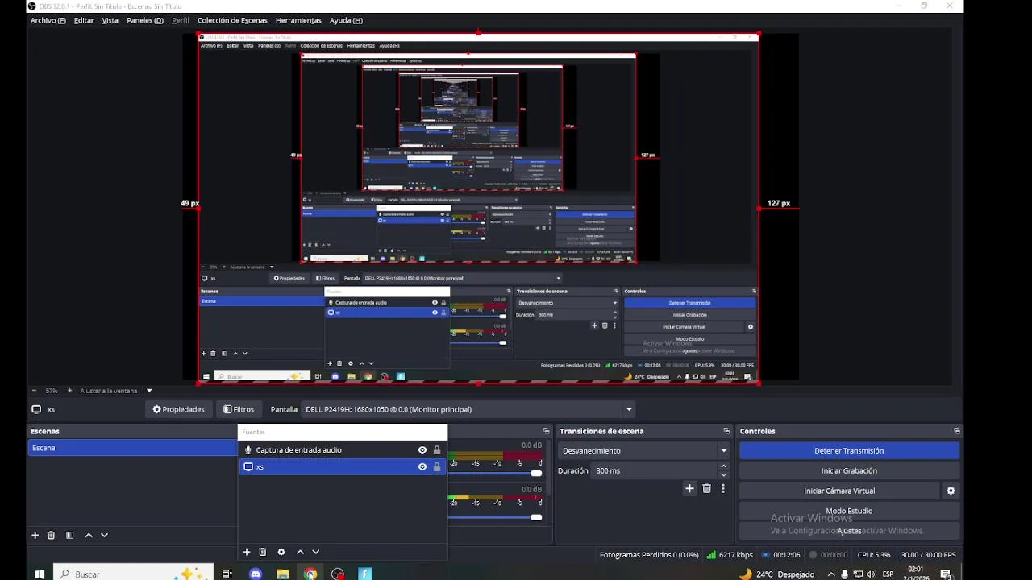This screenshot has height=580, width=1032.
Task: Delete the selected source in Fuentes panel
Action: click(x=262, y=552)
